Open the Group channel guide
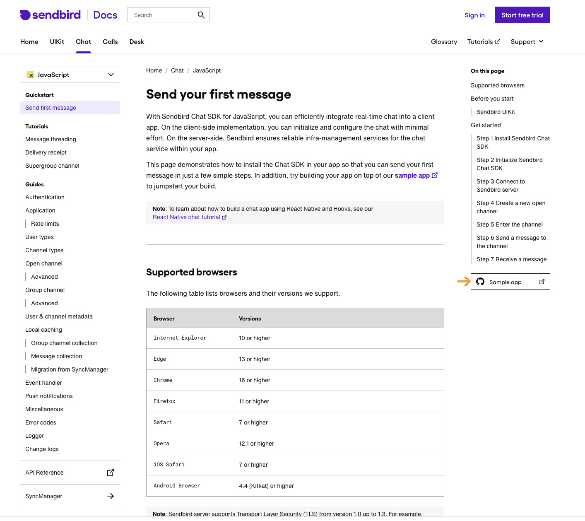 pos(45,290)
